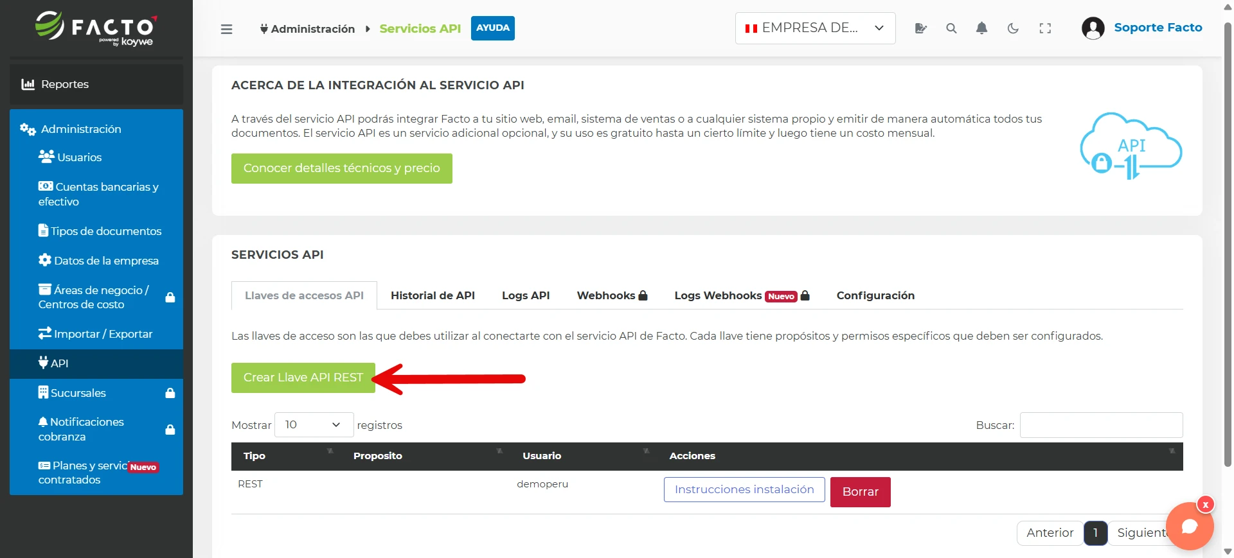Screen dimensions: 1234x558
Task: Select API in the sidebar
Action: coord(96,363)
